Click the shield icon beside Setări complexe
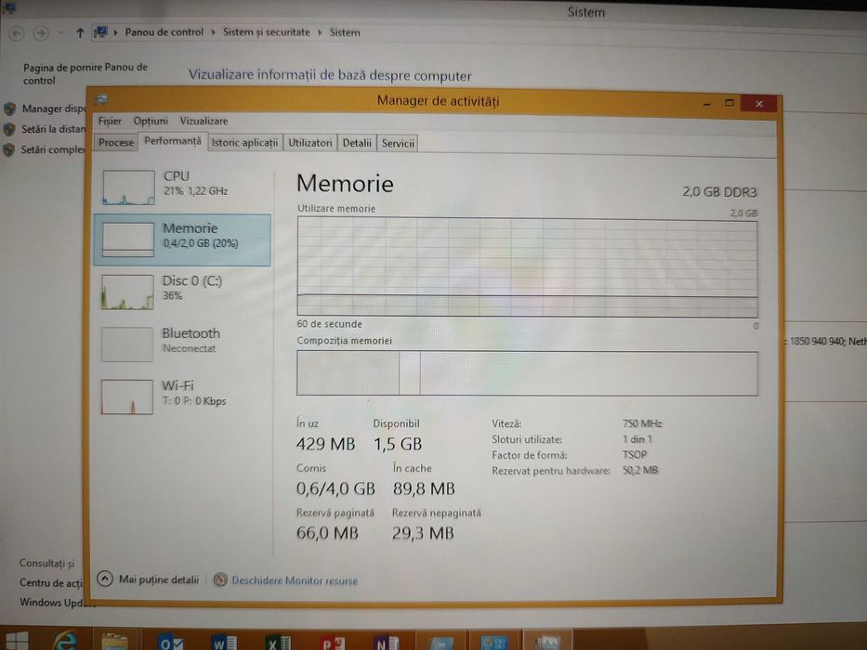This screenshot has width=867, height=650. (x=8, y=149)
